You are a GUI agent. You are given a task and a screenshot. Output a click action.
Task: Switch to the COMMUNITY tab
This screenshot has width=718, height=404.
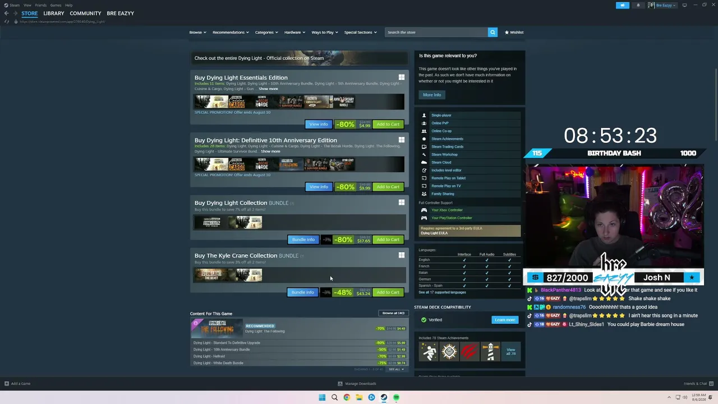85,13
